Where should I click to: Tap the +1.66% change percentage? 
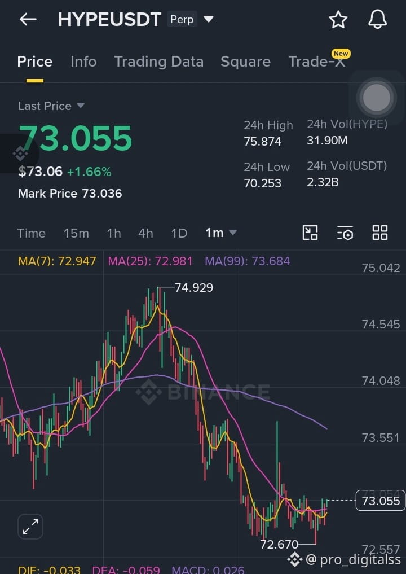coord(89,172)
